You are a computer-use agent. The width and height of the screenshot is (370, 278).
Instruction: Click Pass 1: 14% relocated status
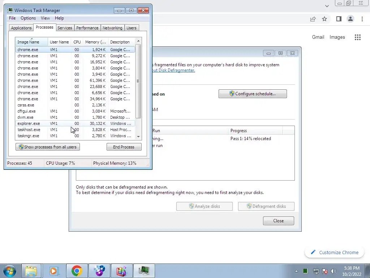point(251,139)
